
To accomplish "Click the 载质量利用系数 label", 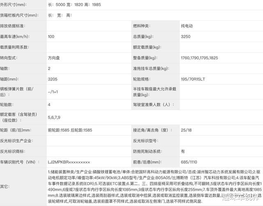I will click(x=15, y=47).
